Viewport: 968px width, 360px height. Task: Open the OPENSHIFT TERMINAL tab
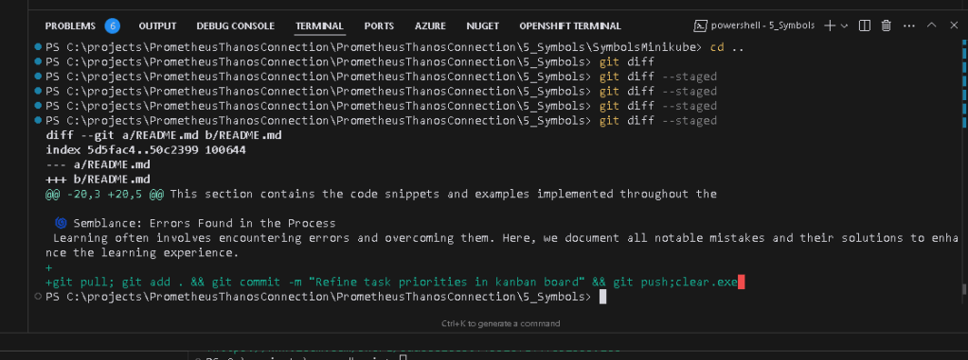pos(570,26)
